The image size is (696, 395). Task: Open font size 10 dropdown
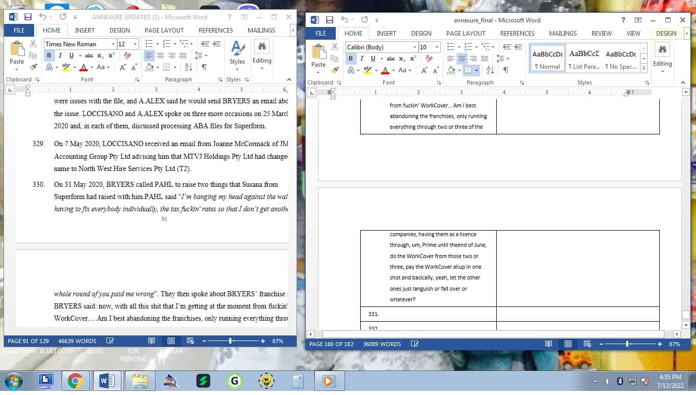(437, 47)
